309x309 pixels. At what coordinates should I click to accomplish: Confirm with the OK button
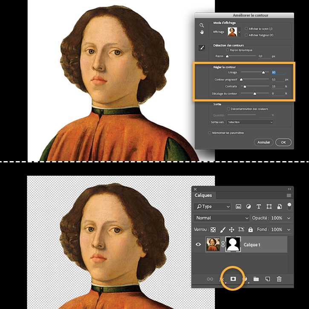pyautogui.click(x=283, y=142)
